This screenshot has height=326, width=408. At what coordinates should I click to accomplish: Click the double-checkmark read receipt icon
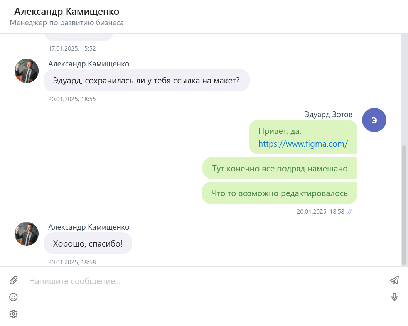[349, 212]
